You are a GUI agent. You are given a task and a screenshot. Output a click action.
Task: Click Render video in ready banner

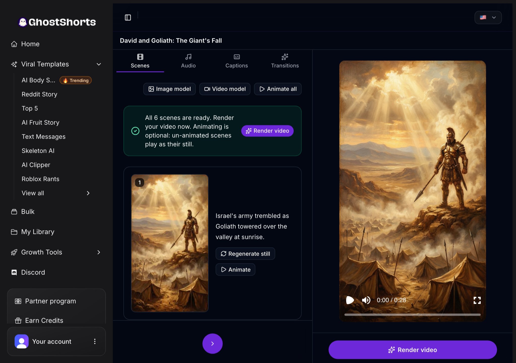(267, 131)
